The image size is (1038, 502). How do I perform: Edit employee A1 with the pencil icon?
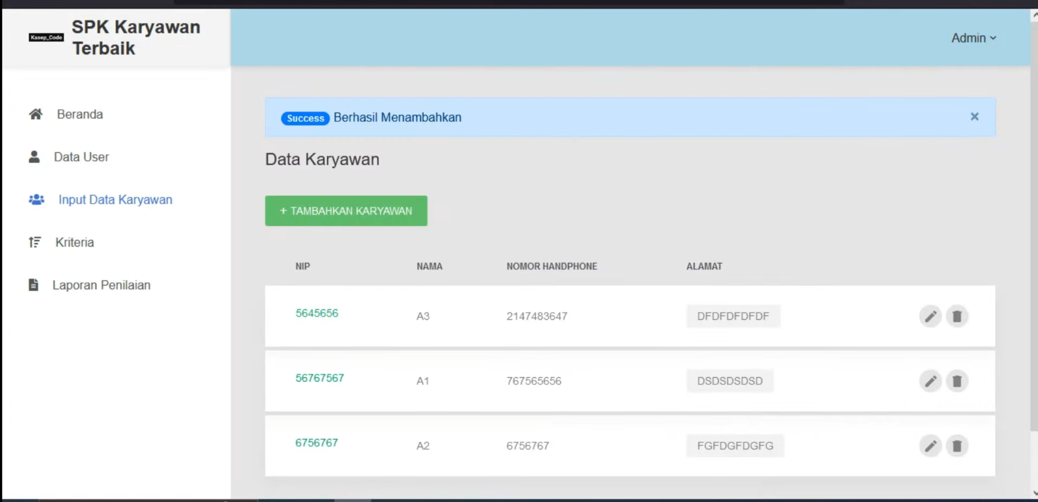pos(930,381)
